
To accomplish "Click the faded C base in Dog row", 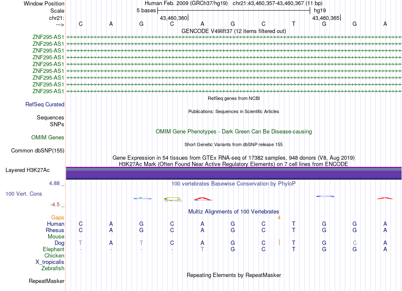I will tap(355, 243).
